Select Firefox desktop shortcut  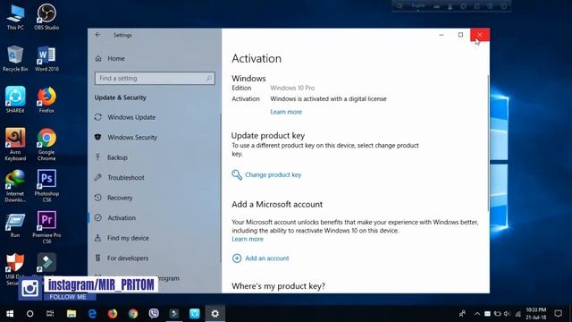tap(46, 100)
